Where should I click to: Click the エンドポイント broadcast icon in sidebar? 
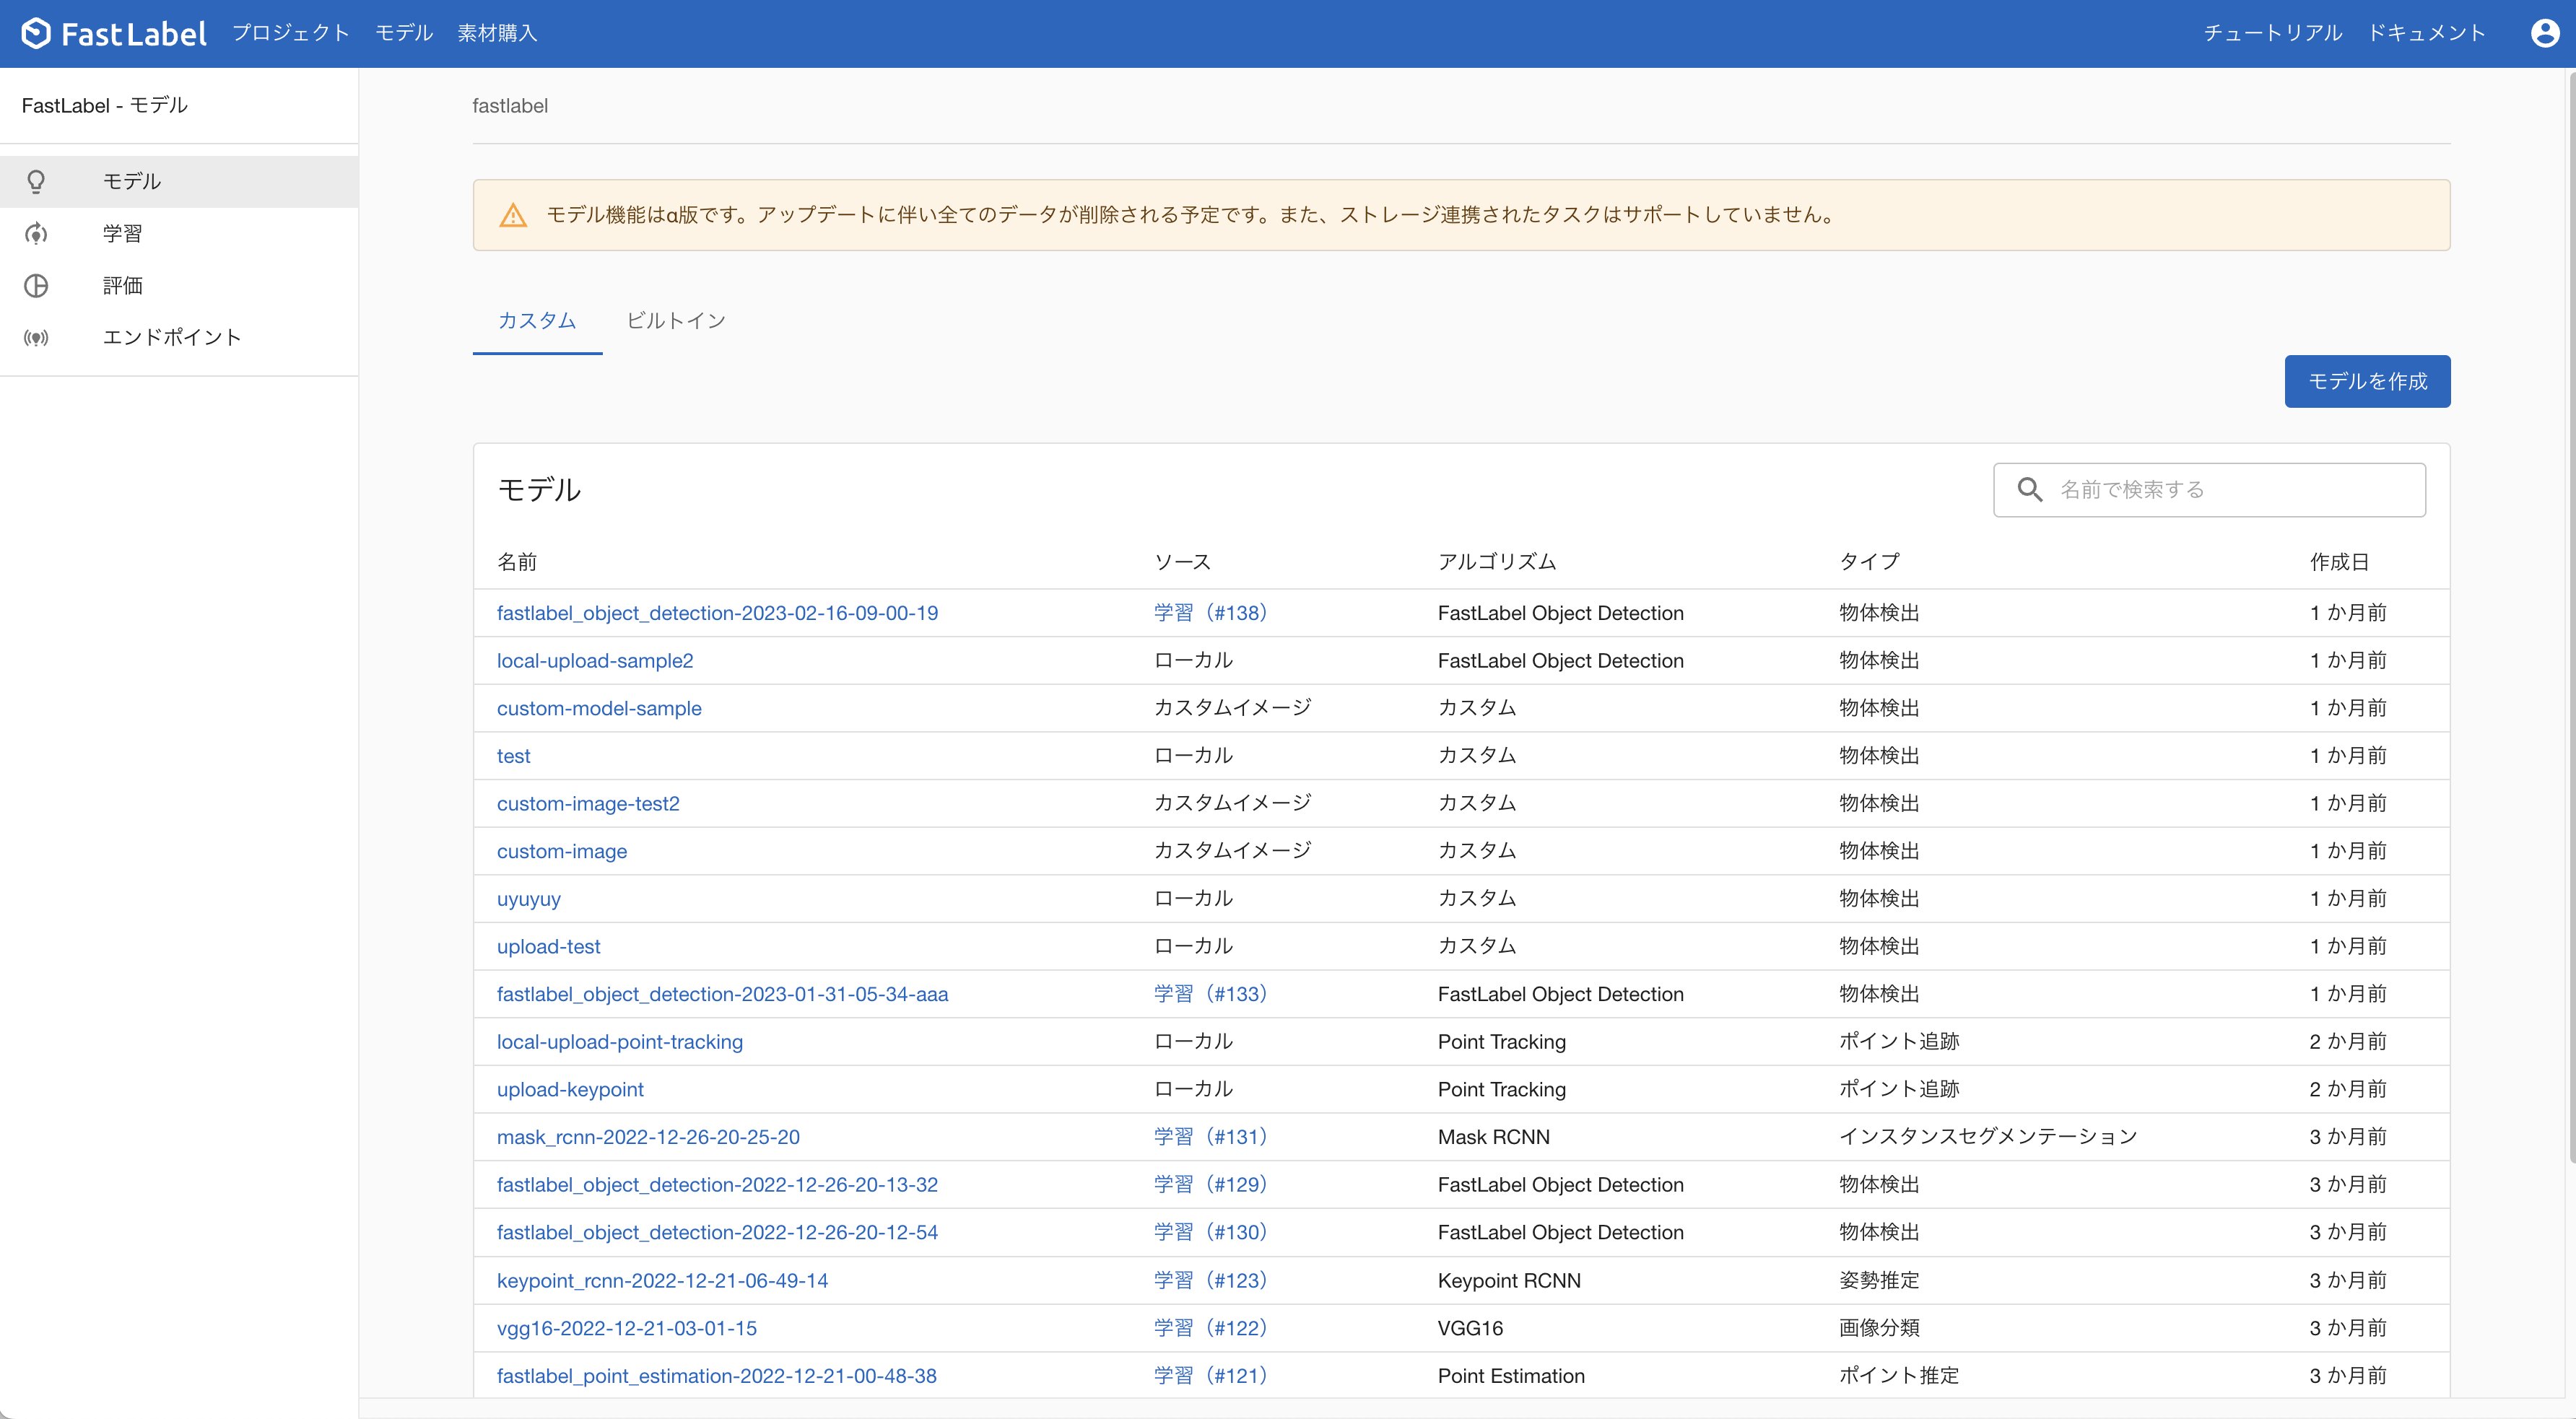tap(36, 337)
